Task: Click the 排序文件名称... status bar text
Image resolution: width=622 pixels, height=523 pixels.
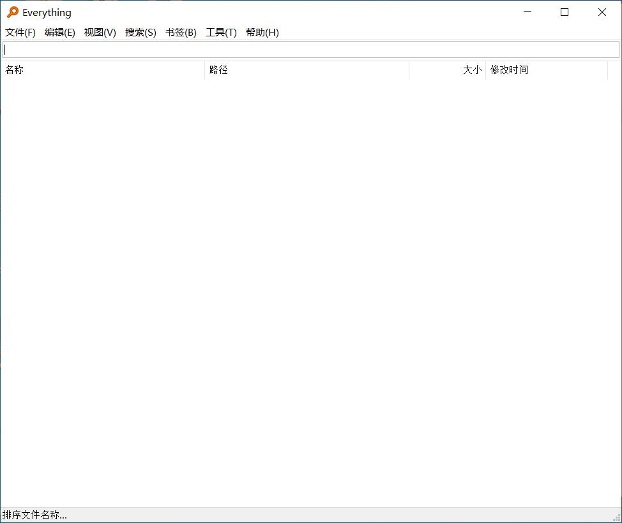Action: coord(34,515)
